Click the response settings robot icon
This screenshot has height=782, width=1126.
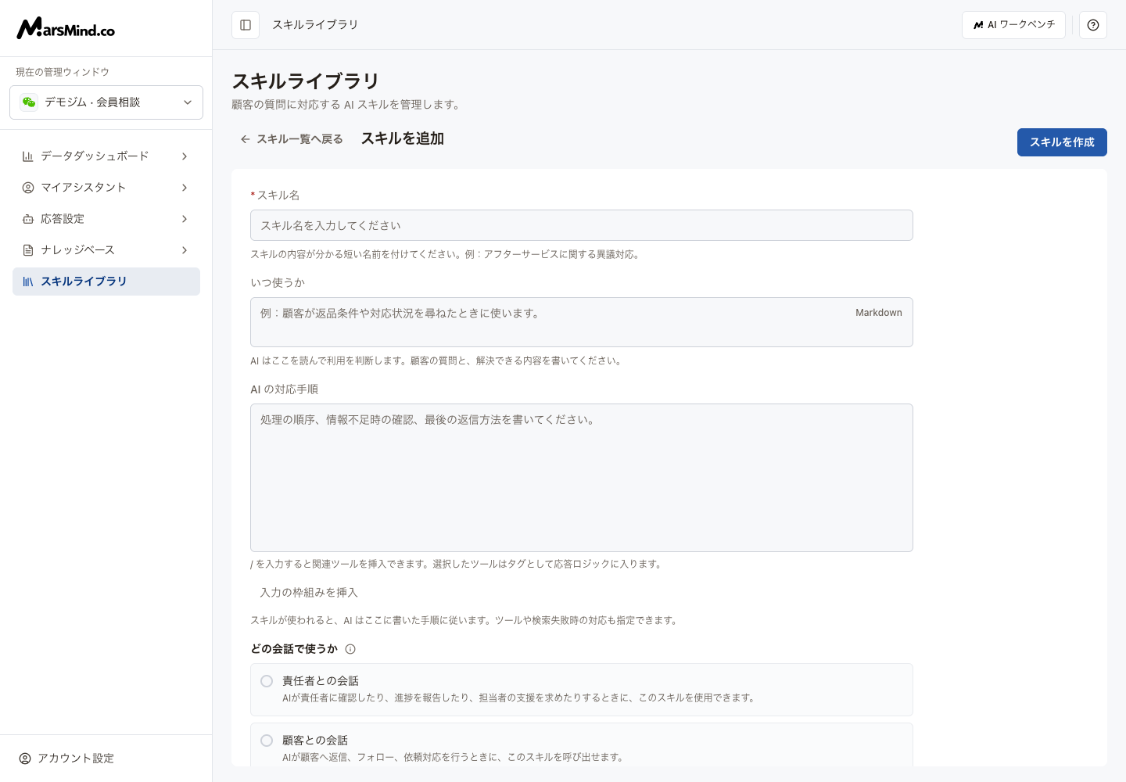tap(28, 219)
